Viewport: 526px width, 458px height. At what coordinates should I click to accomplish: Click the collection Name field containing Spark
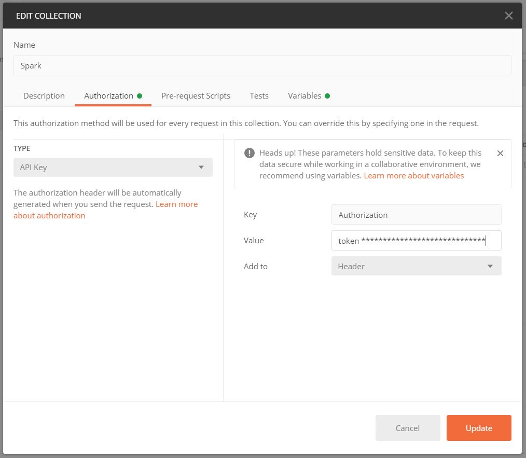pyautogui.click(x=262, y=66)
